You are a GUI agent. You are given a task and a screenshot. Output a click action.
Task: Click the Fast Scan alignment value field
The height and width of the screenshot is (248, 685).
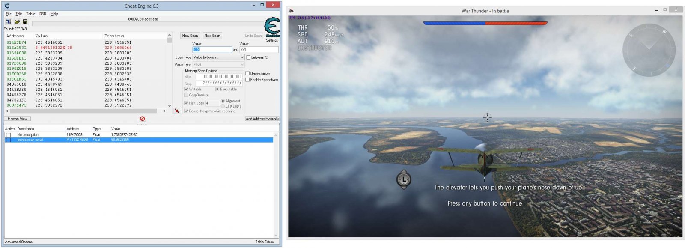pyautogui.click(x=212, y=103)
